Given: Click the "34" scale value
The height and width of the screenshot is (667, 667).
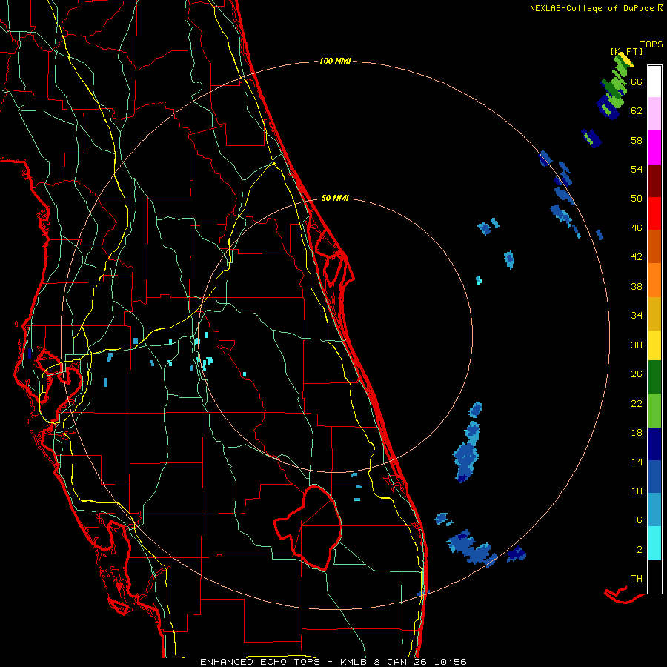Looking at the screenshot, I should coord(637,316).
